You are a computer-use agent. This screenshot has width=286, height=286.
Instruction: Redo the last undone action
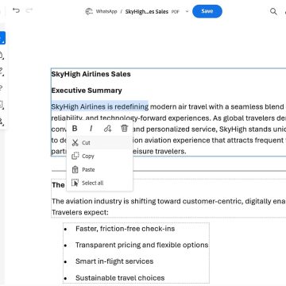(29, 10)
